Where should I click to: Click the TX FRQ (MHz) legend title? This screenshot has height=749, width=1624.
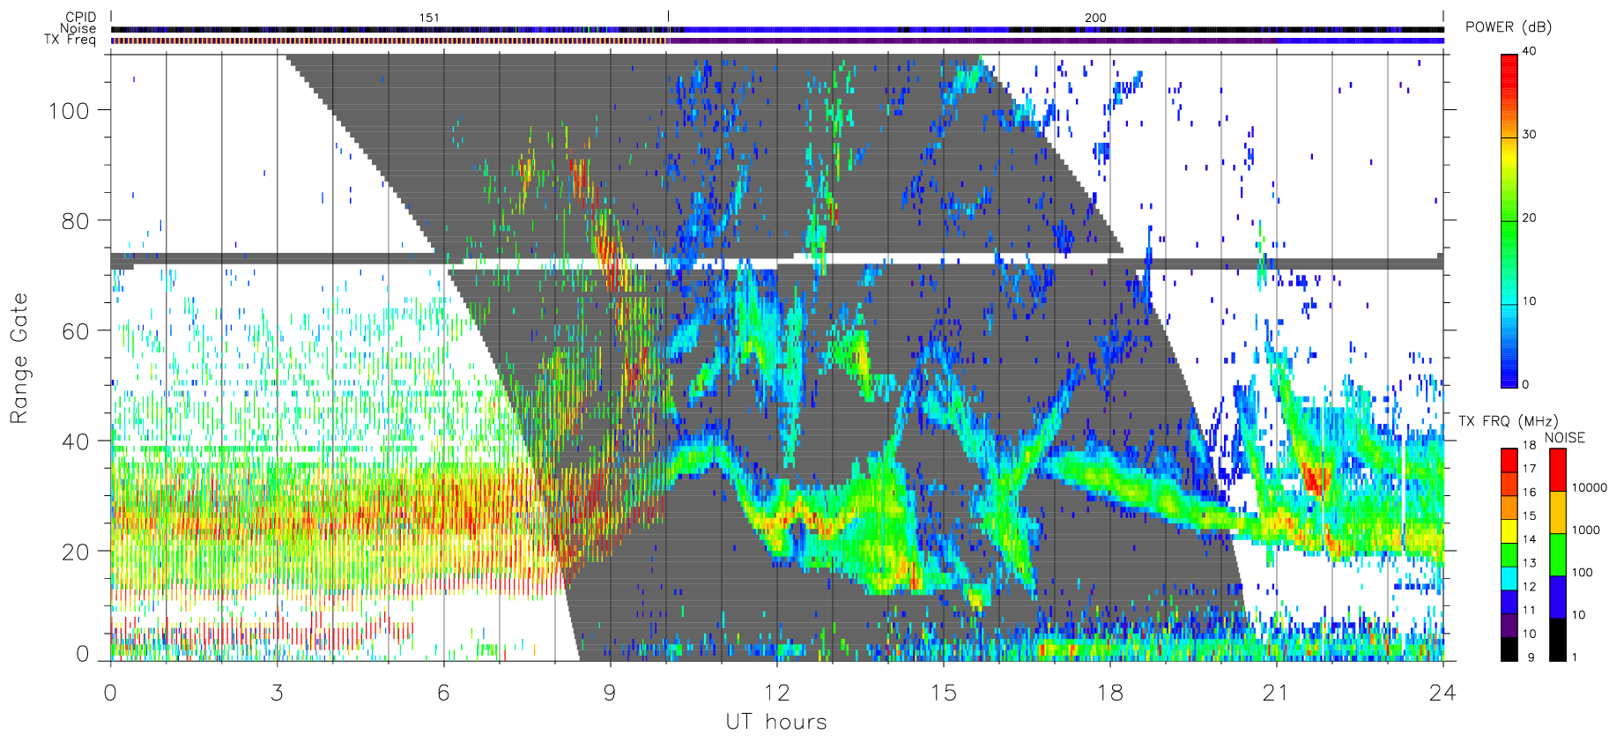(x=1508, y=421)
